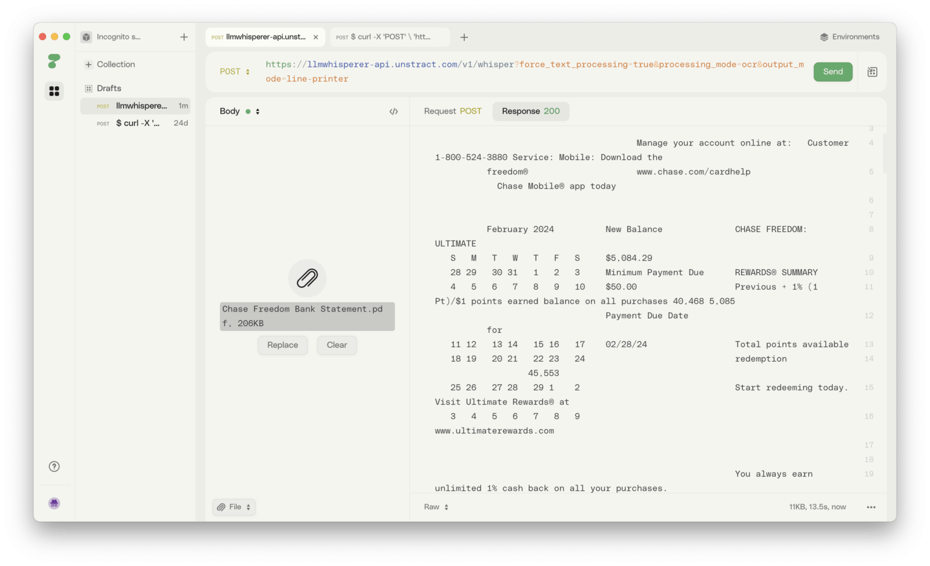Switch to the Request POST tab

pyautogui.click(x=452, y=111)
